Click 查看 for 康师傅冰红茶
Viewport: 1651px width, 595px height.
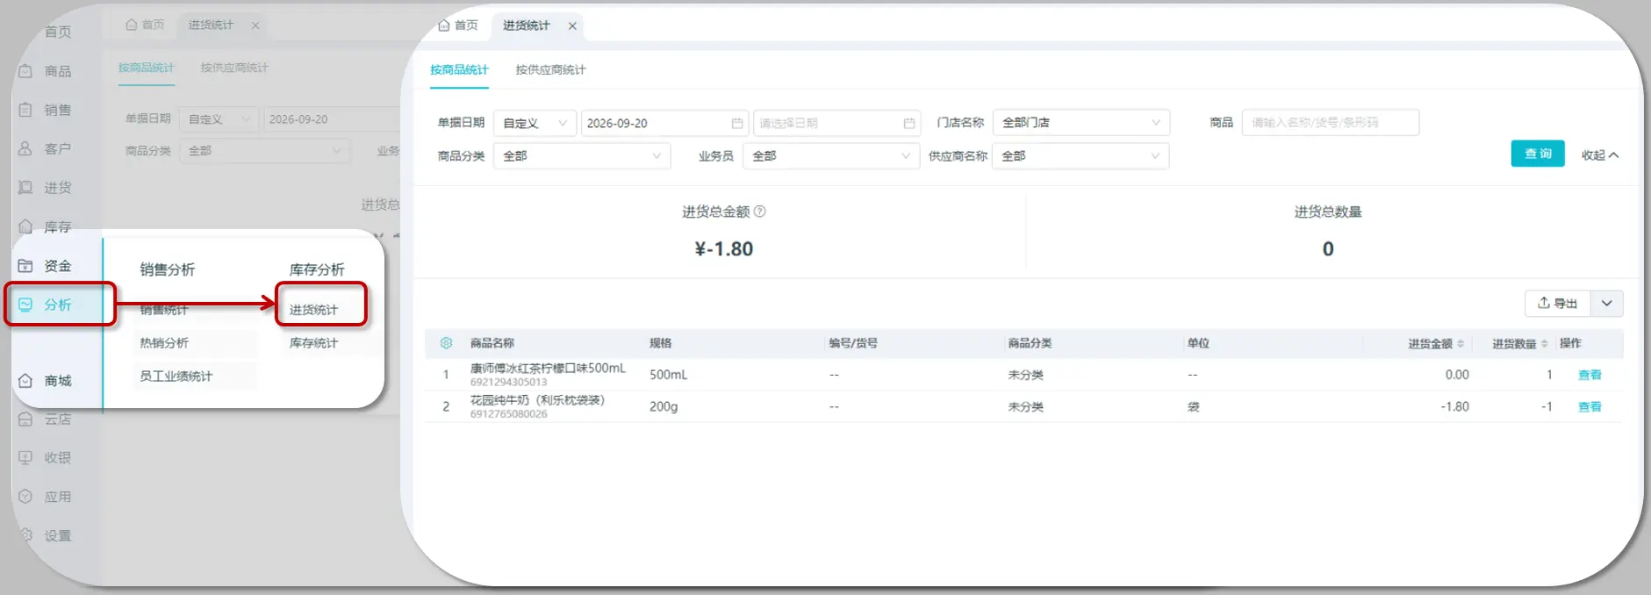click(x=1590, y=375)
